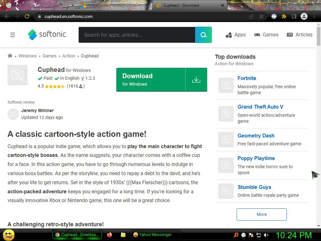This screenshot has width=321, height=241.
Task: Click the 10:24 PM clock
Action: coord(294,235)
